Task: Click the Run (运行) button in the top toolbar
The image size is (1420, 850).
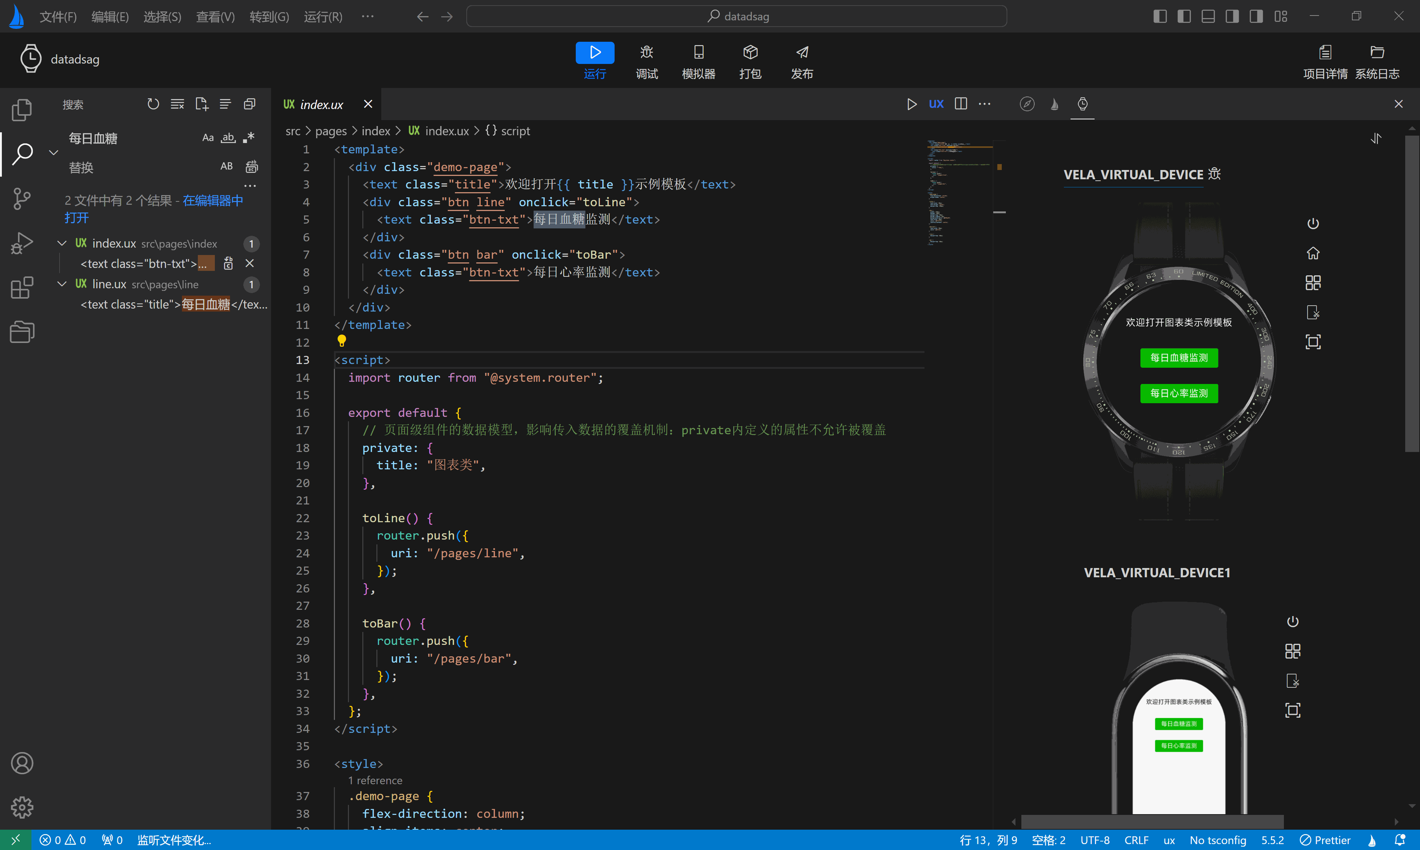Action: click(595, 61)
